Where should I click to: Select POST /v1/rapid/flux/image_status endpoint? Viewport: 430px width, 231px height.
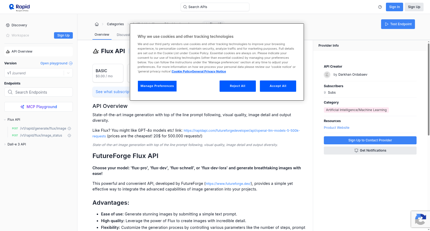[37, 135]
